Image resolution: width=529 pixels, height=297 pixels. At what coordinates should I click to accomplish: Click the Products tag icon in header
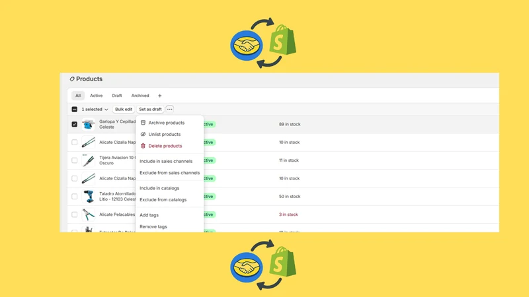pyautogui.click(x=72, y=79)
